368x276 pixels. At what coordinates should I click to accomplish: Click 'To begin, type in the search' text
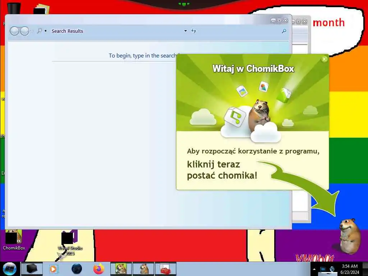tap(143, 56)
